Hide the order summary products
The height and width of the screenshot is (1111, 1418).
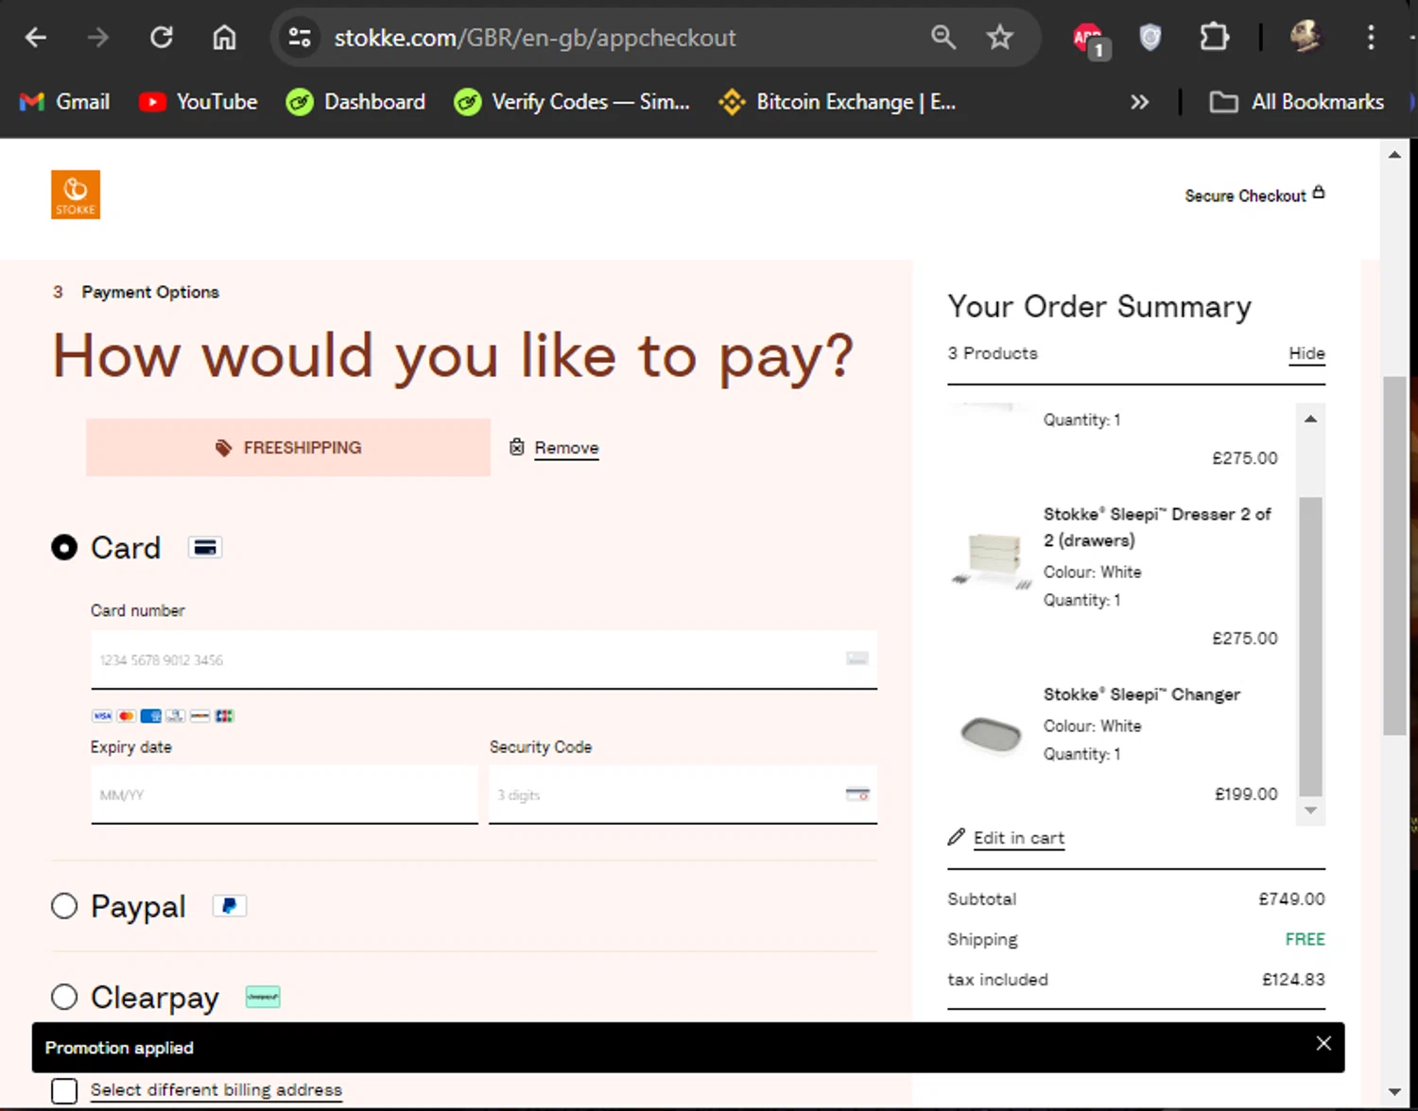pyautogui.click(x=1307, y=353)
